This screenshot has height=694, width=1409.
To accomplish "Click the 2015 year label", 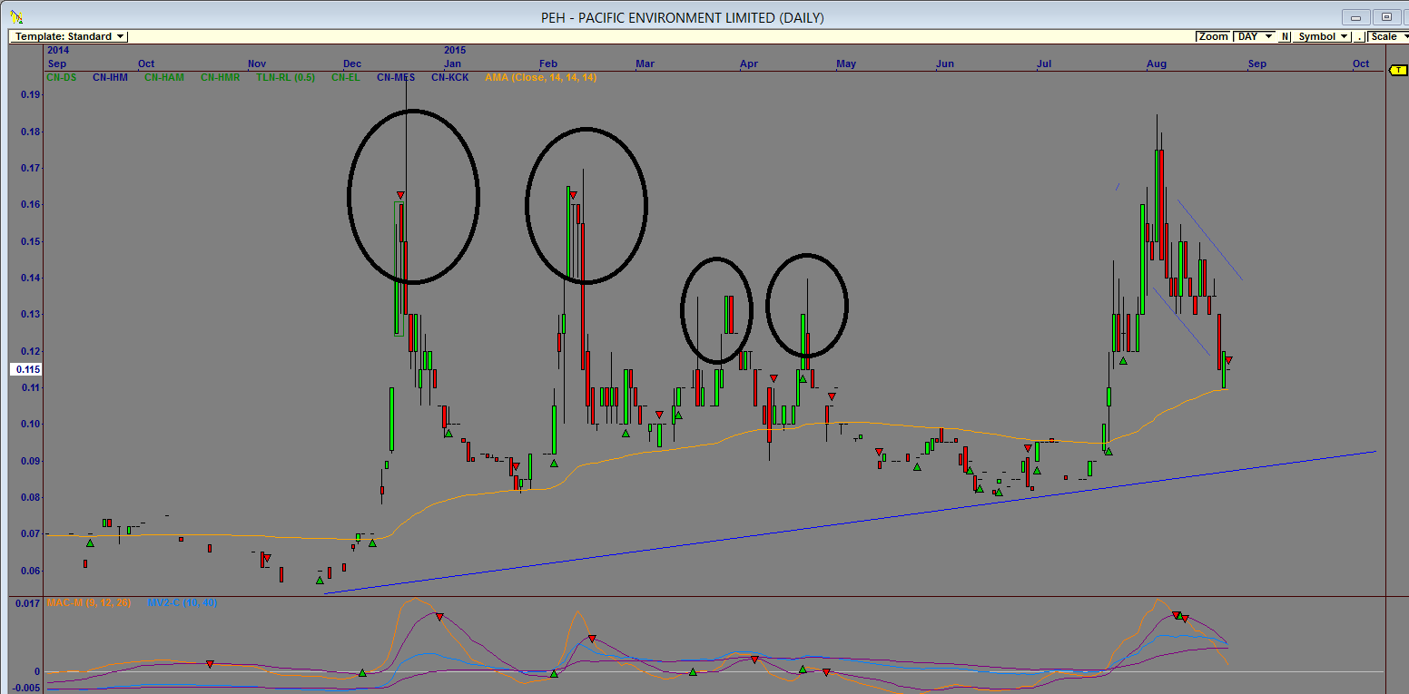I will click(455, 51).
